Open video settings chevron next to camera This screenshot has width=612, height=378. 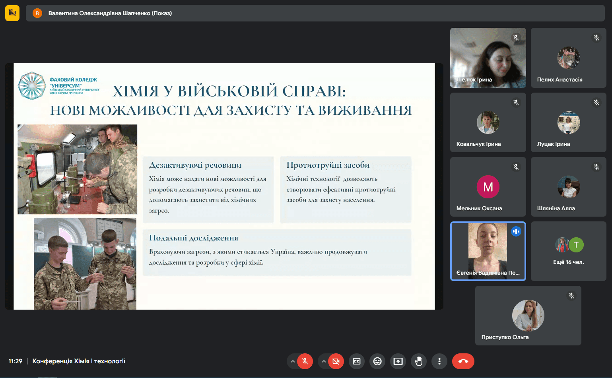click(x=324, y=361)
